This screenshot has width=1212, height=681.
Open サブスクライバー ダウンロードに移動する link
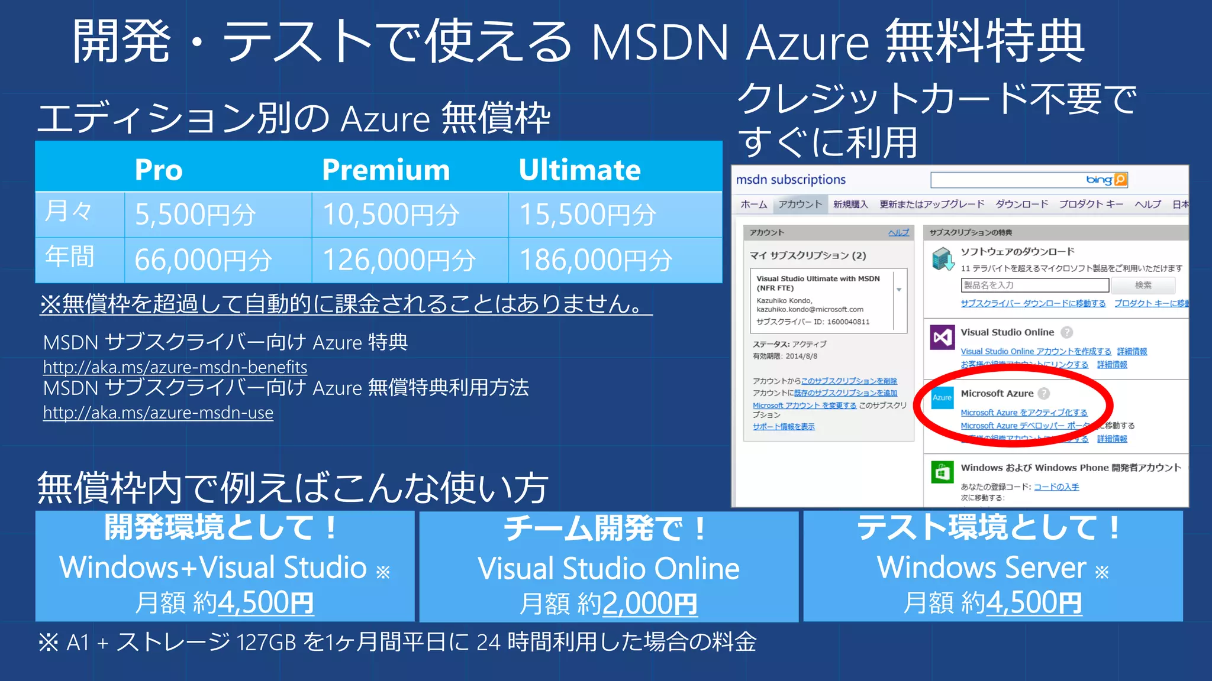pos(1033,303)
